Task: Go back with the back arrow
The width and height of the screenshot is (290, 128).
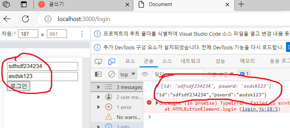Action: click(7, 19)
